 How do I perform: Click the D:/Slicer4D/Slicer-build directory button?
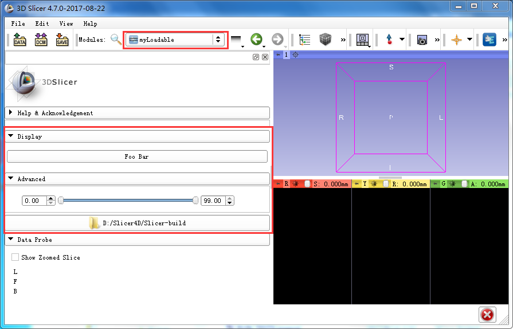(138, 223)
